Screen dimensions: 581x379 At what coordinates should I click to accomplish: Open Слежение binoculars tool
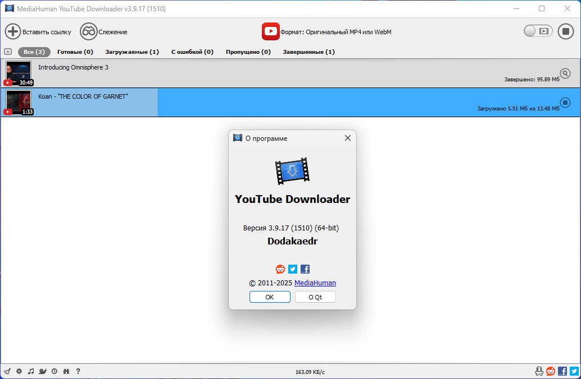click(x=89, y=31)
